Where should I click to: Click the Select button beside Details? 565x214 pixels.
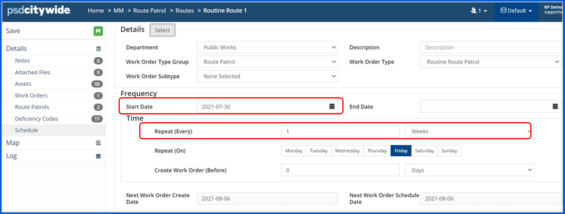tap(162, 30)
